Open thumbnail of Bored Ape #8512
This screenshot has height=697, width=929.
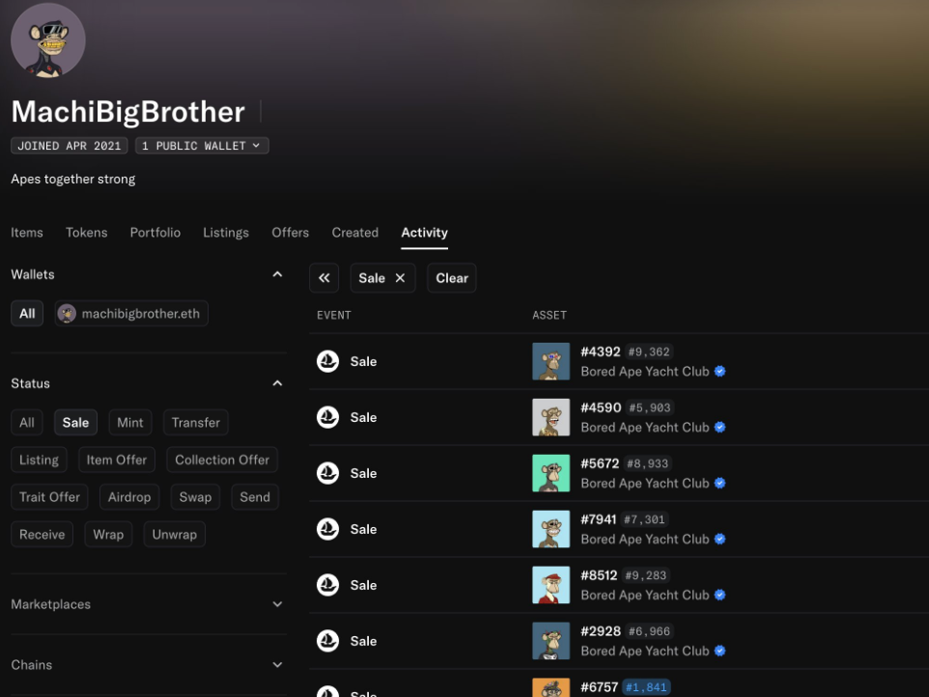coord(551,585)
